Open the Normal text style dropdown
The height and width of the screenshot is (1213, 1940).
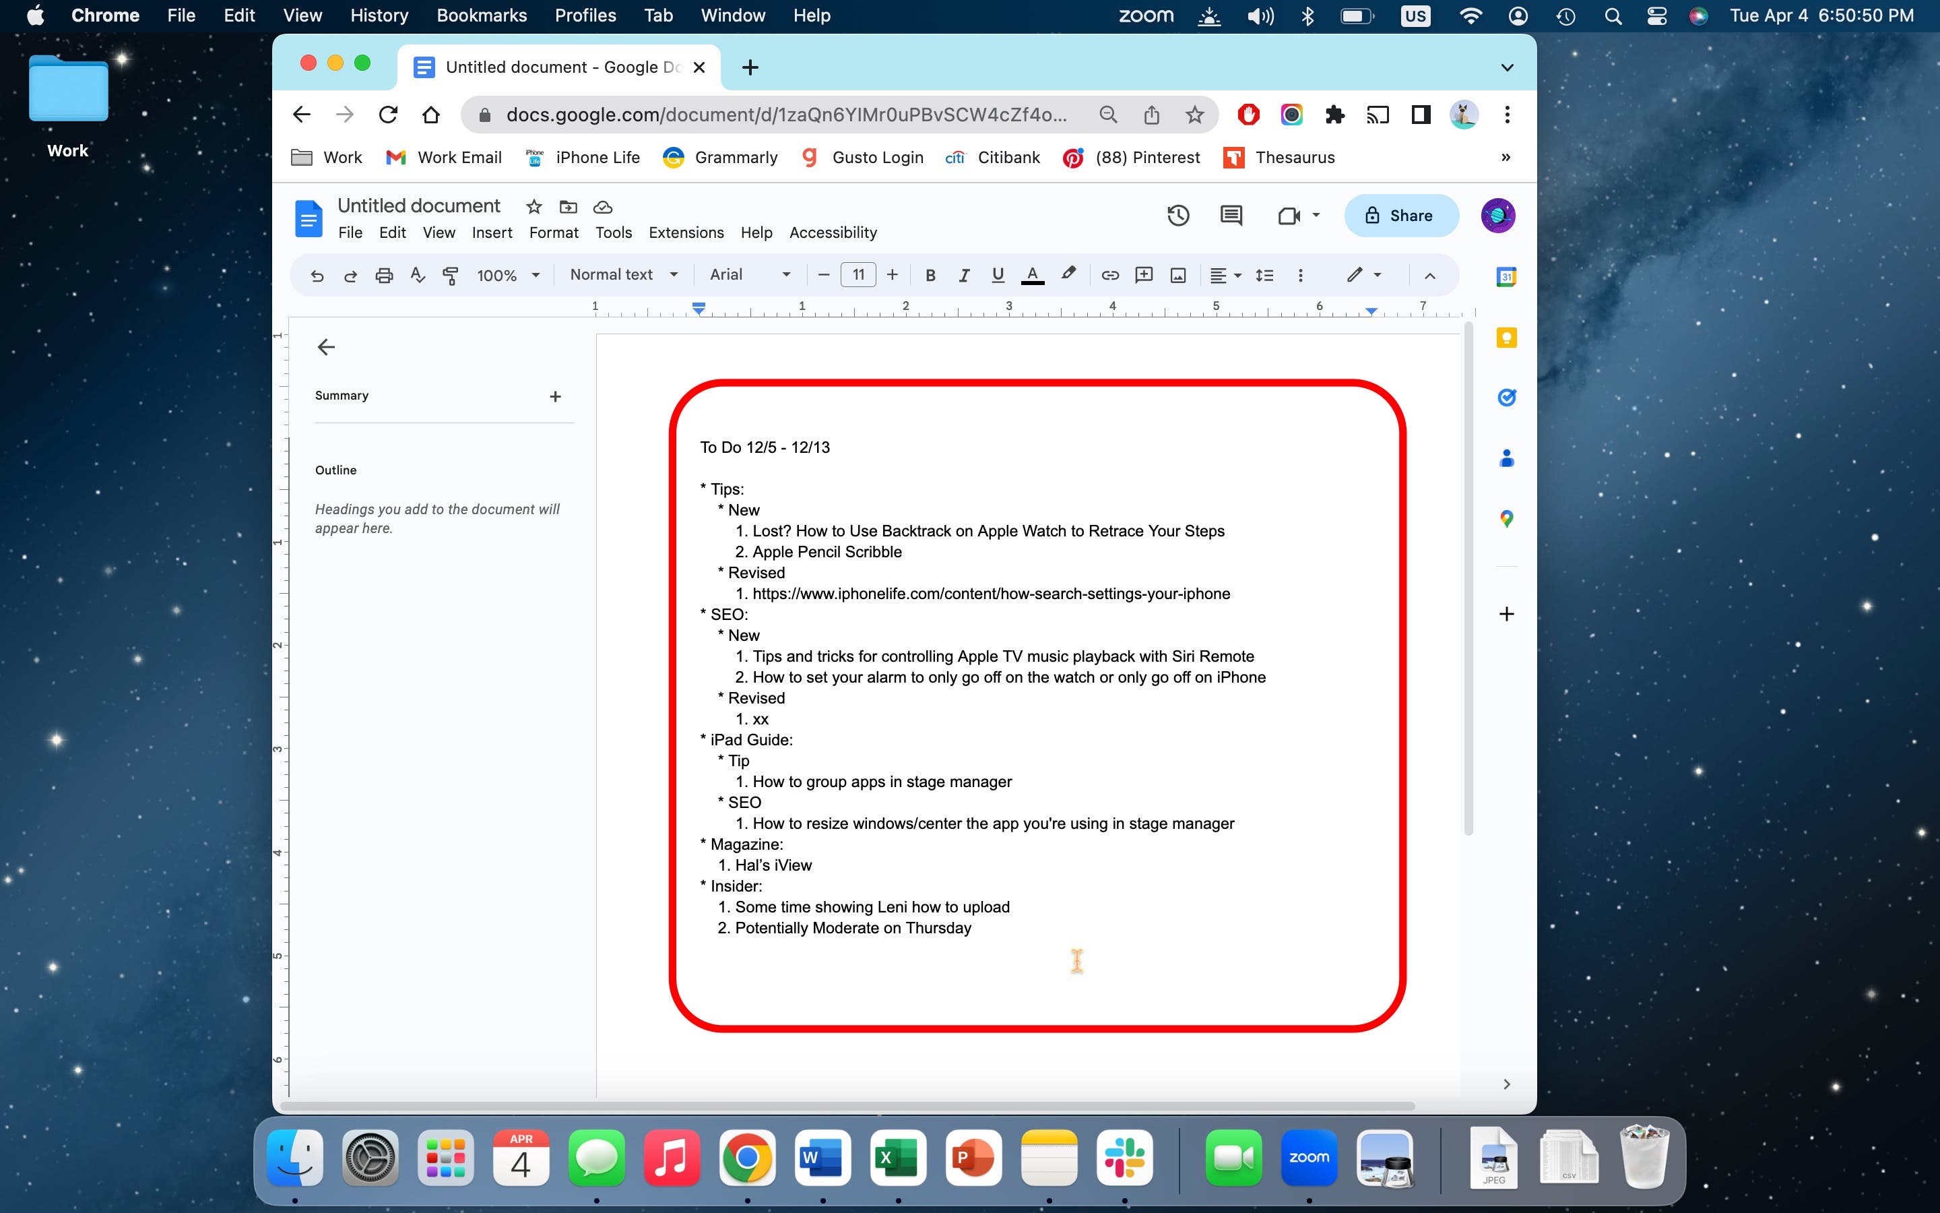point(624,274)
